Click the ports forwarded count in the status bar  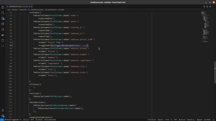(x=32, y=120)
